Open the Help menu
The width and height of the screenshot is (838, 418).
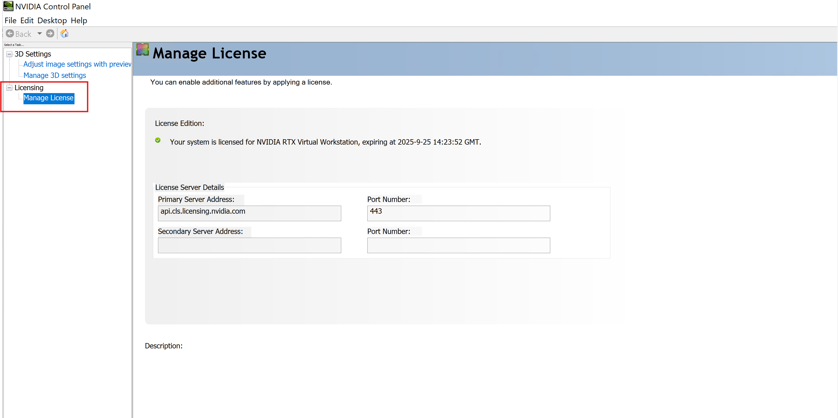pos(79,21)
